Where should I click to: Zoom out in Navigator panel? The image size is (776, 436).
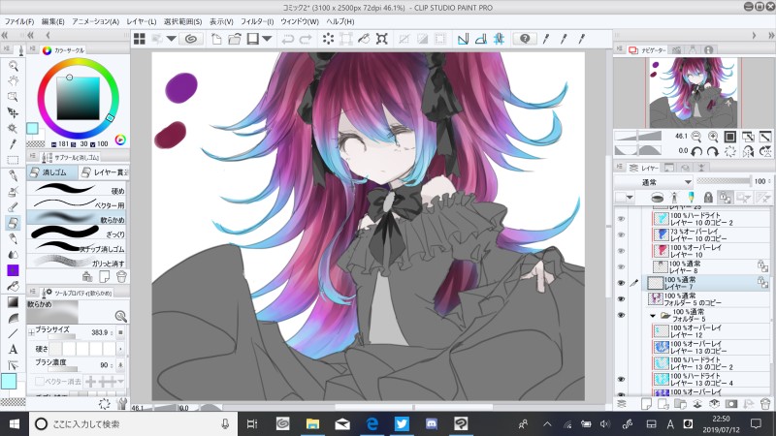click(695, 137)
